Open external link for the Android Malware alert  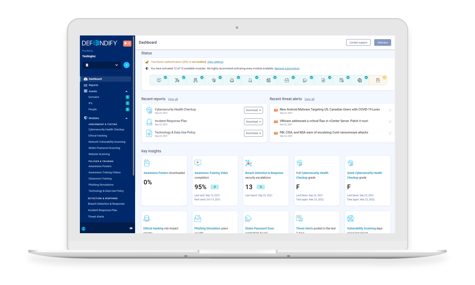tap(390, 110)
